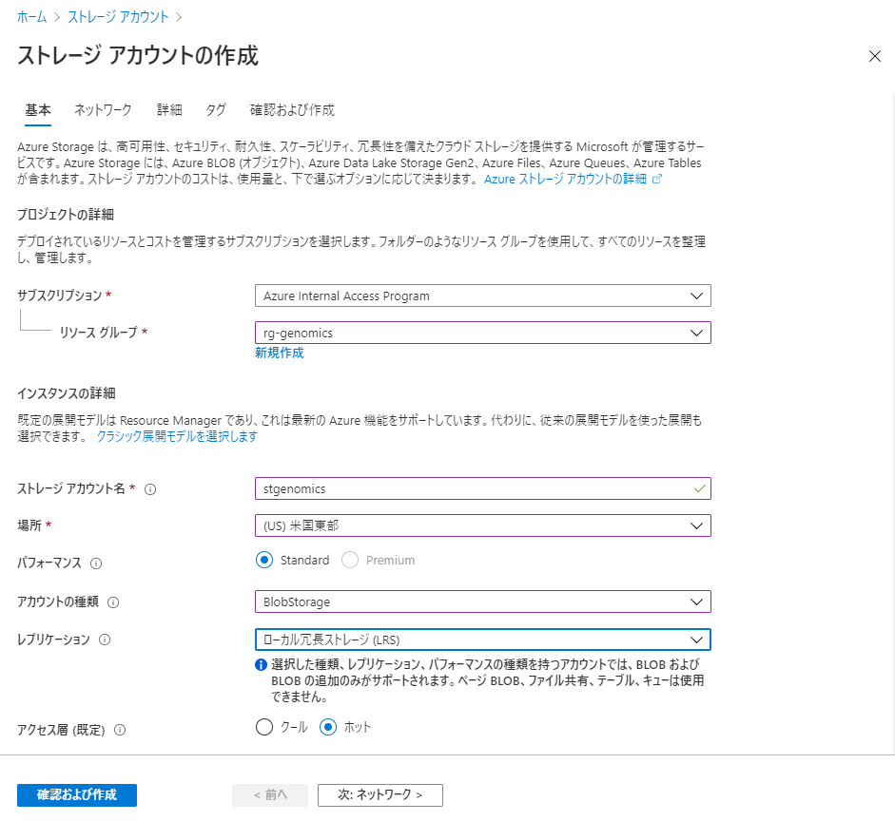
Task: Switch to the ネットワーク tab
Action: click(x=103, y=110)
